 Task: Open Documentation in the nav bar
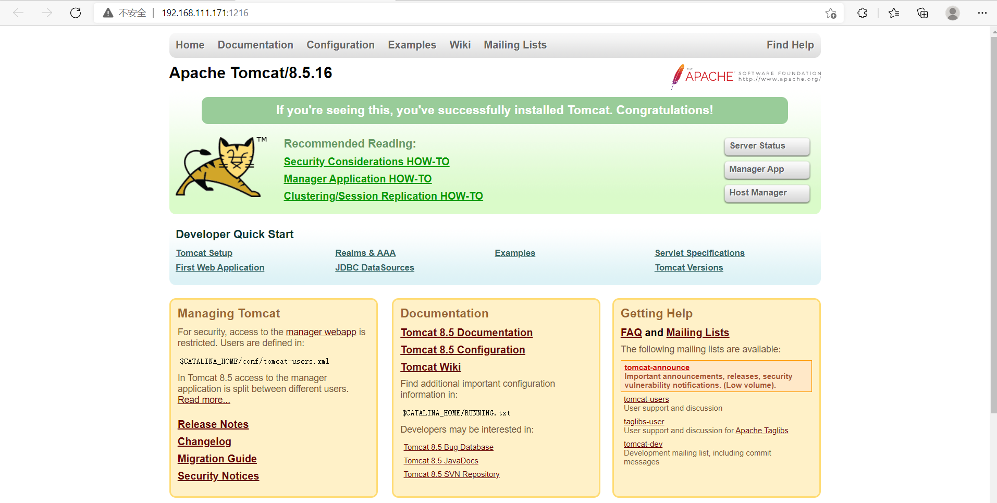[255, 45]
